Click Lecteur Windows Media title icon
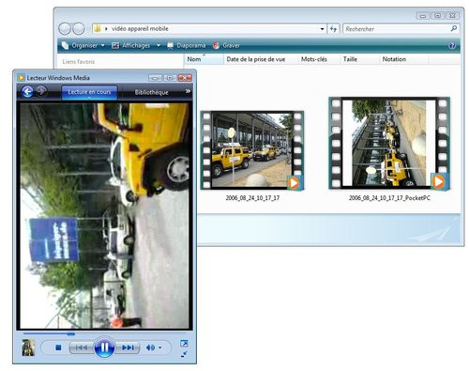 point(22,78)
